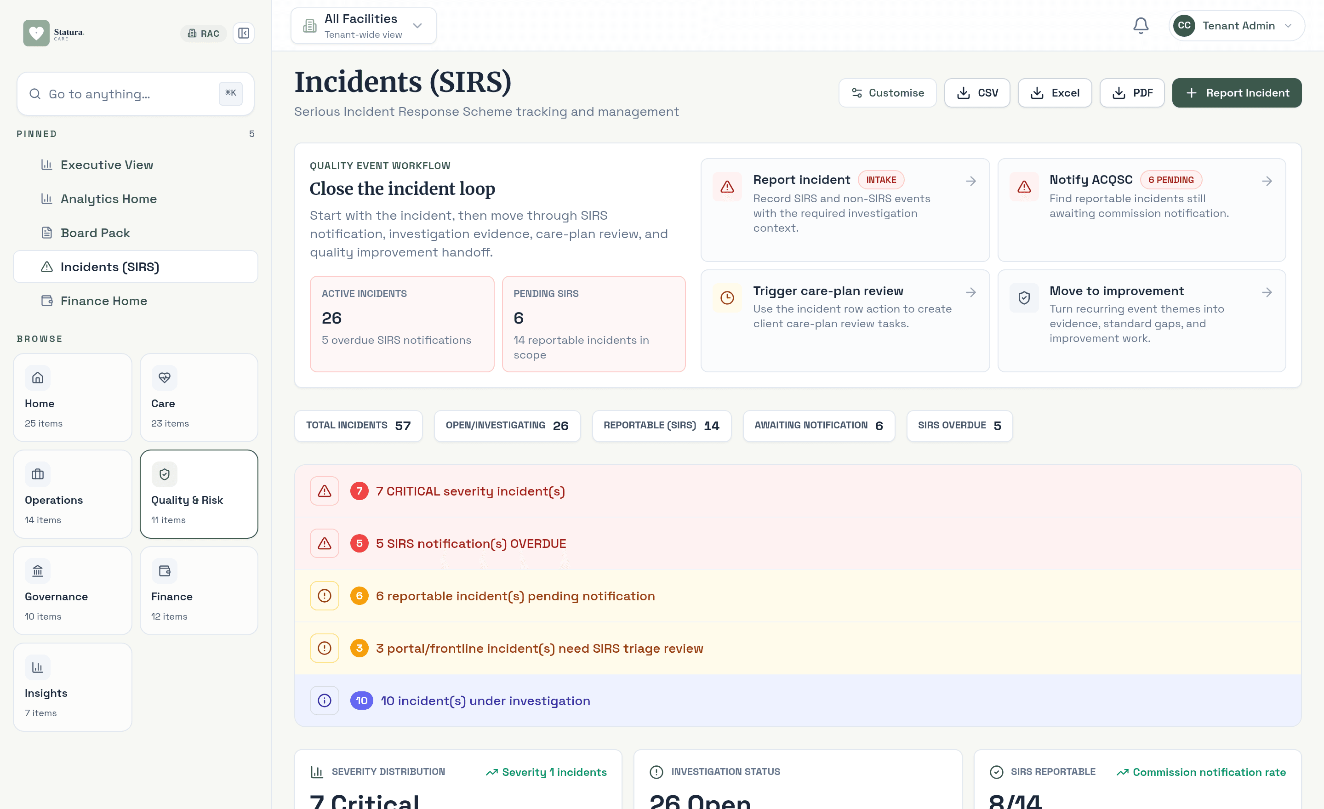The width and height of the screenshot is (1324, 809).
Task: Open the Report incident workflow card
Action: tap(845, 210)
